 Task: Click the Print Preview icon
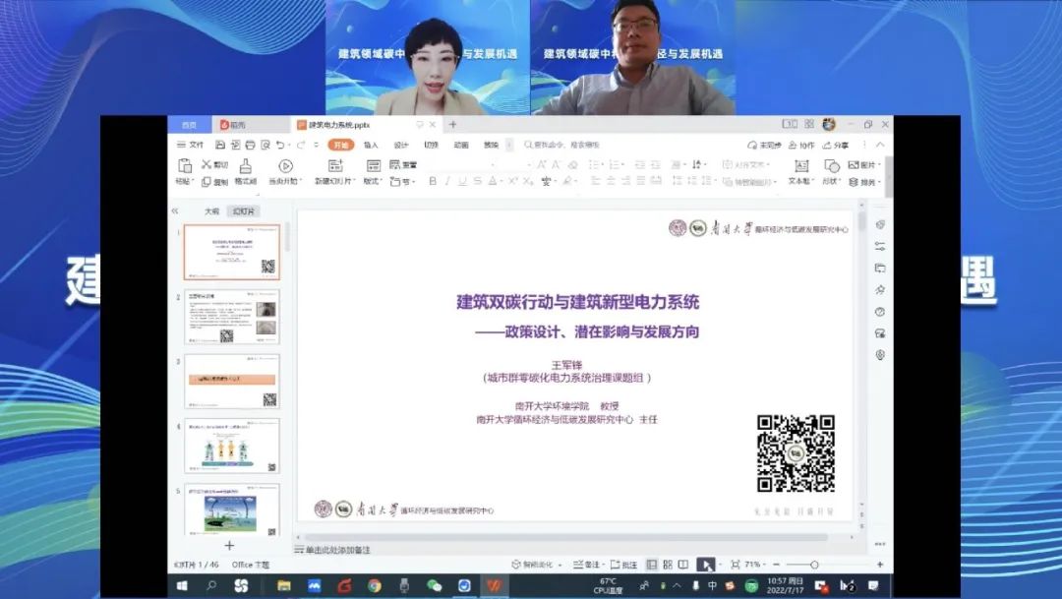[x=265, y=145]
